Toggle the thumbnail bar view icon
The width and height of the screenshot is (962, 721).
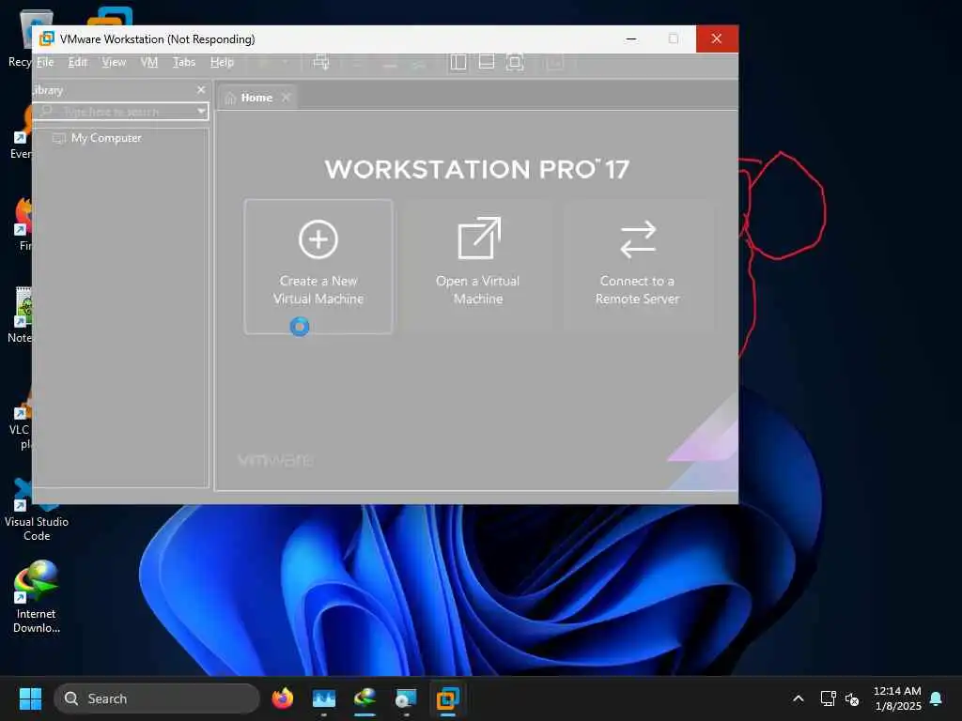pos(487,62)
